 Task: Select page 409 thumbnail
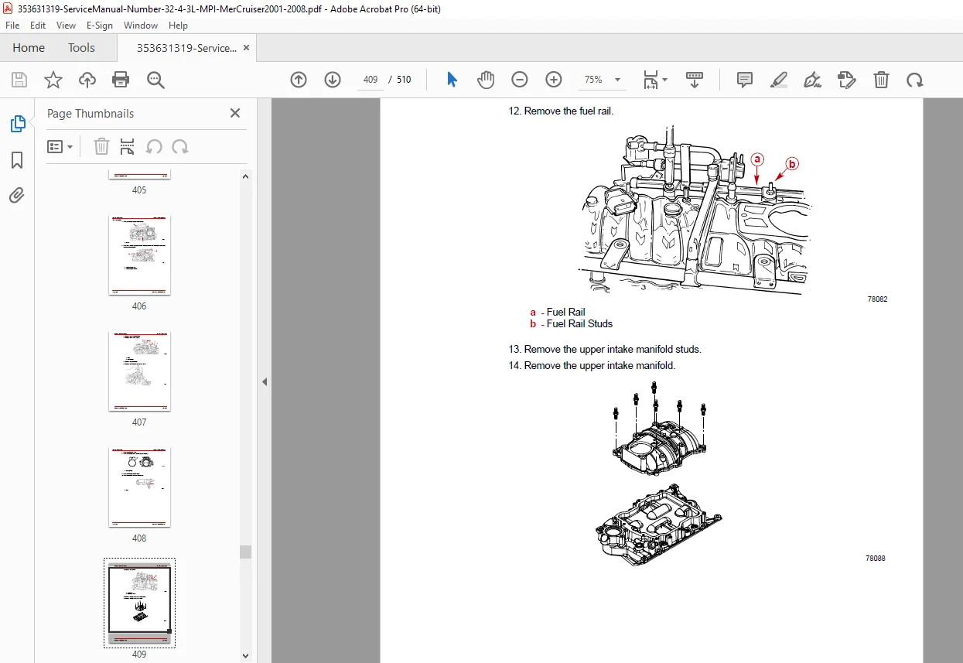[139, 603]
